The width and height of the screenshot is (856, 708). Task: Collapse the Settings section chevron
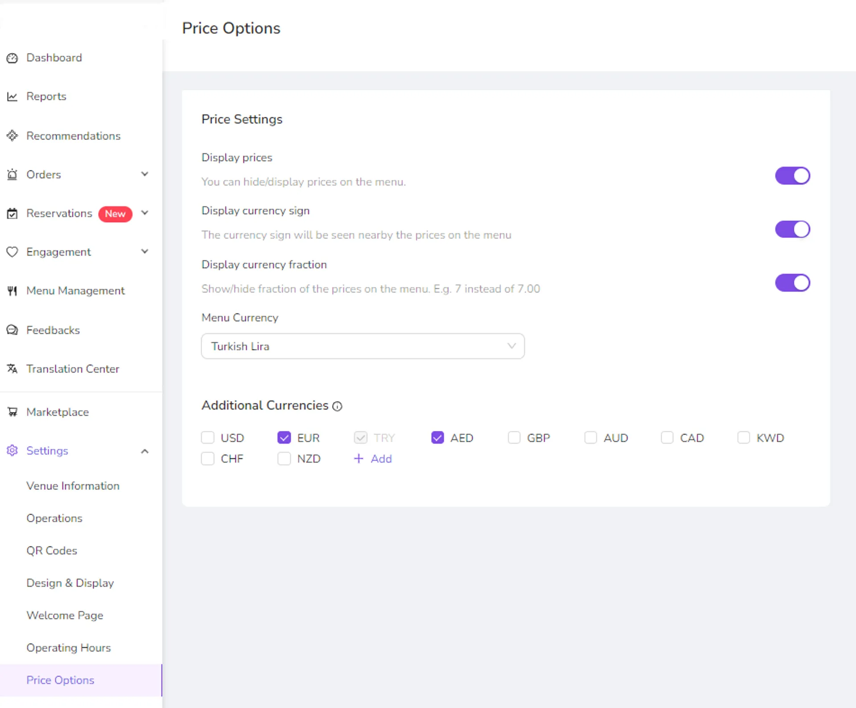144,451
